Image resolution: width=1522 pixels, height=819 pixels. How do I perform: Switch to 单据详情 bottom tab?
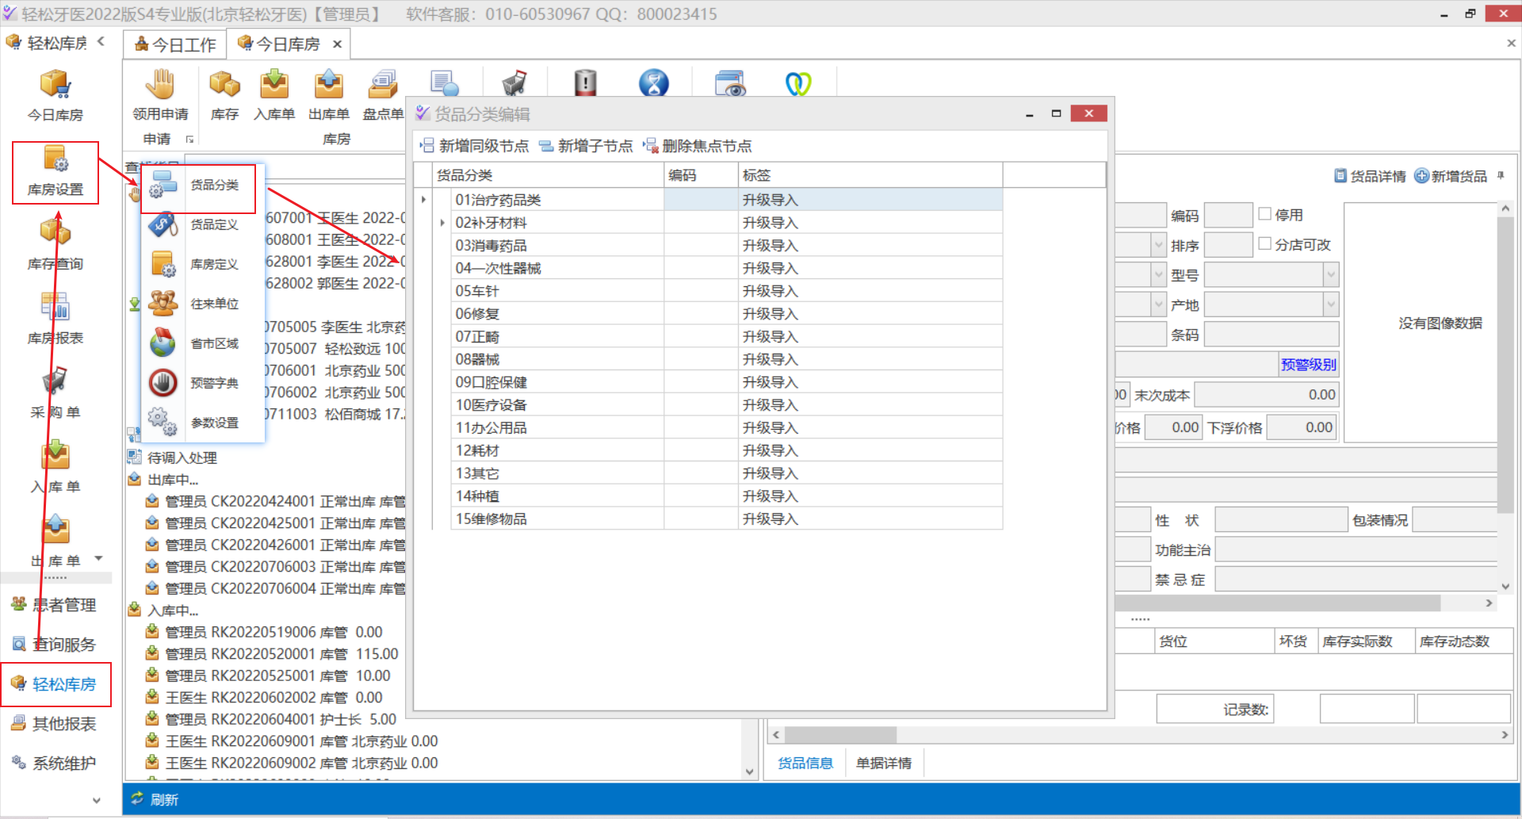(x=883, y=763)
